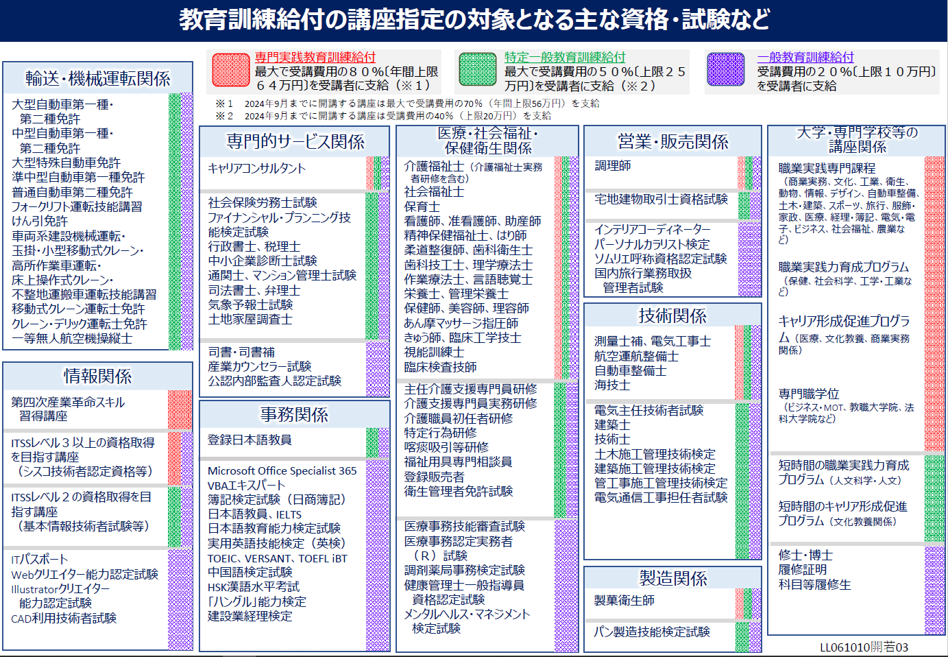The height and width of the screenshot is (657, 948).
Task: Open the 専門実践教育訓練給付 underlined link
Action: click(315, 58)
